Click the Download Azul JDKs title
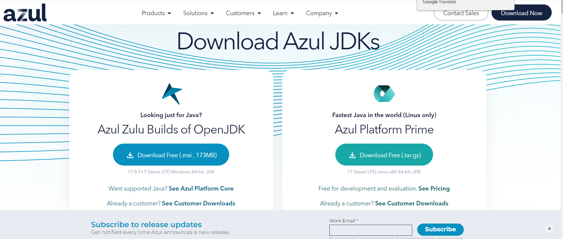 click(x=278, y=41)
